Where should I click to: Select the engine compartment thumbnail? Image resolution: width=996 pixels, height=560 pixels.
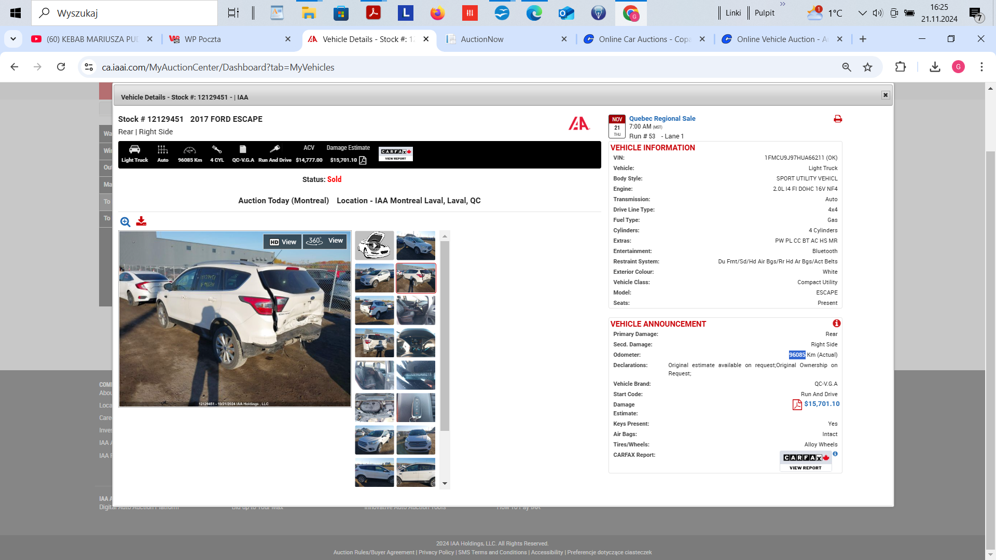click(375, 408)
